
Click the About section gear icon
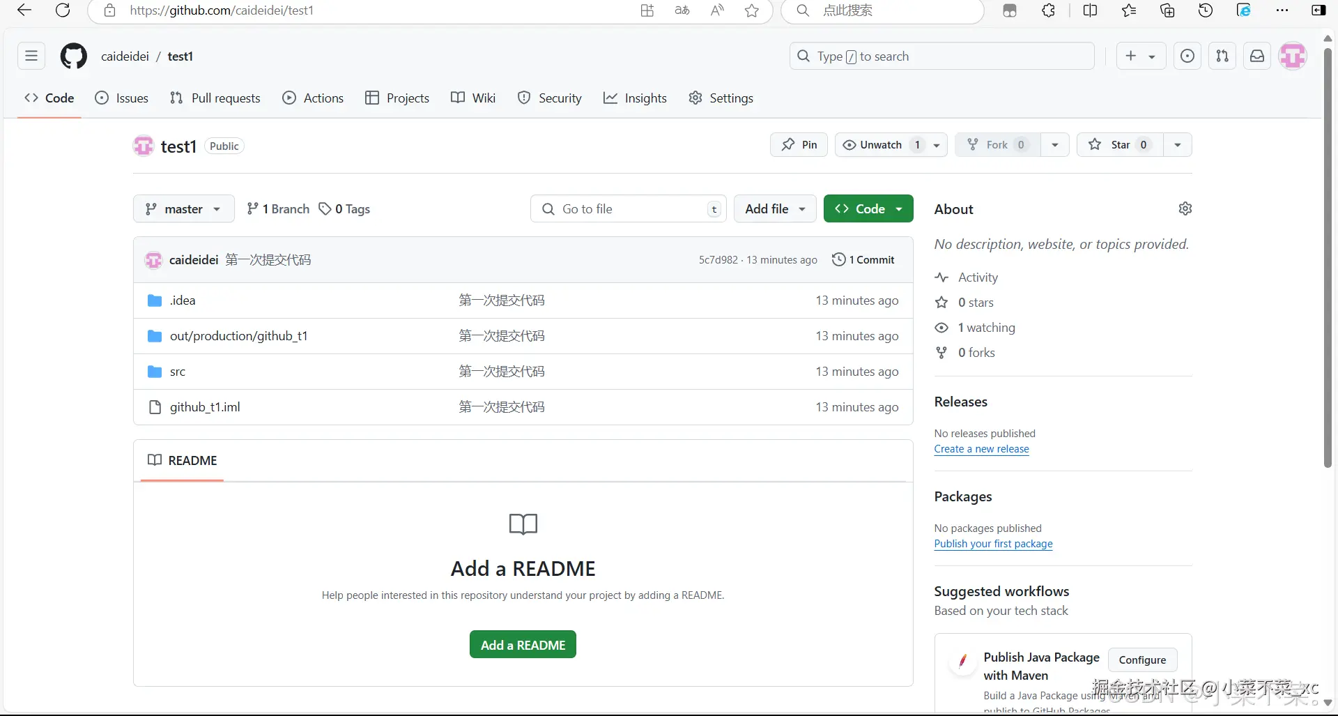[x=1185, y=208]
